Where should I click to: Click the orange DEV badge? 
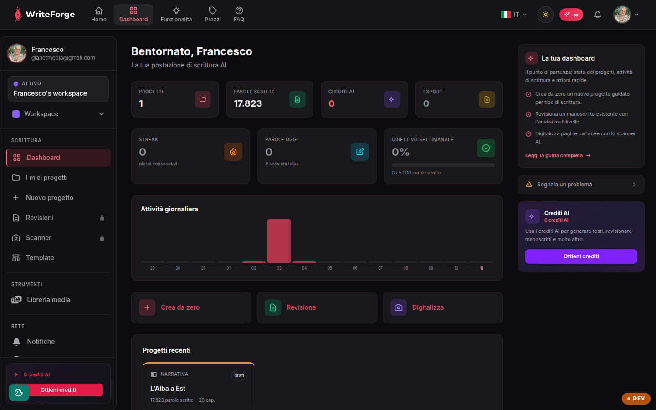point(636,398)
